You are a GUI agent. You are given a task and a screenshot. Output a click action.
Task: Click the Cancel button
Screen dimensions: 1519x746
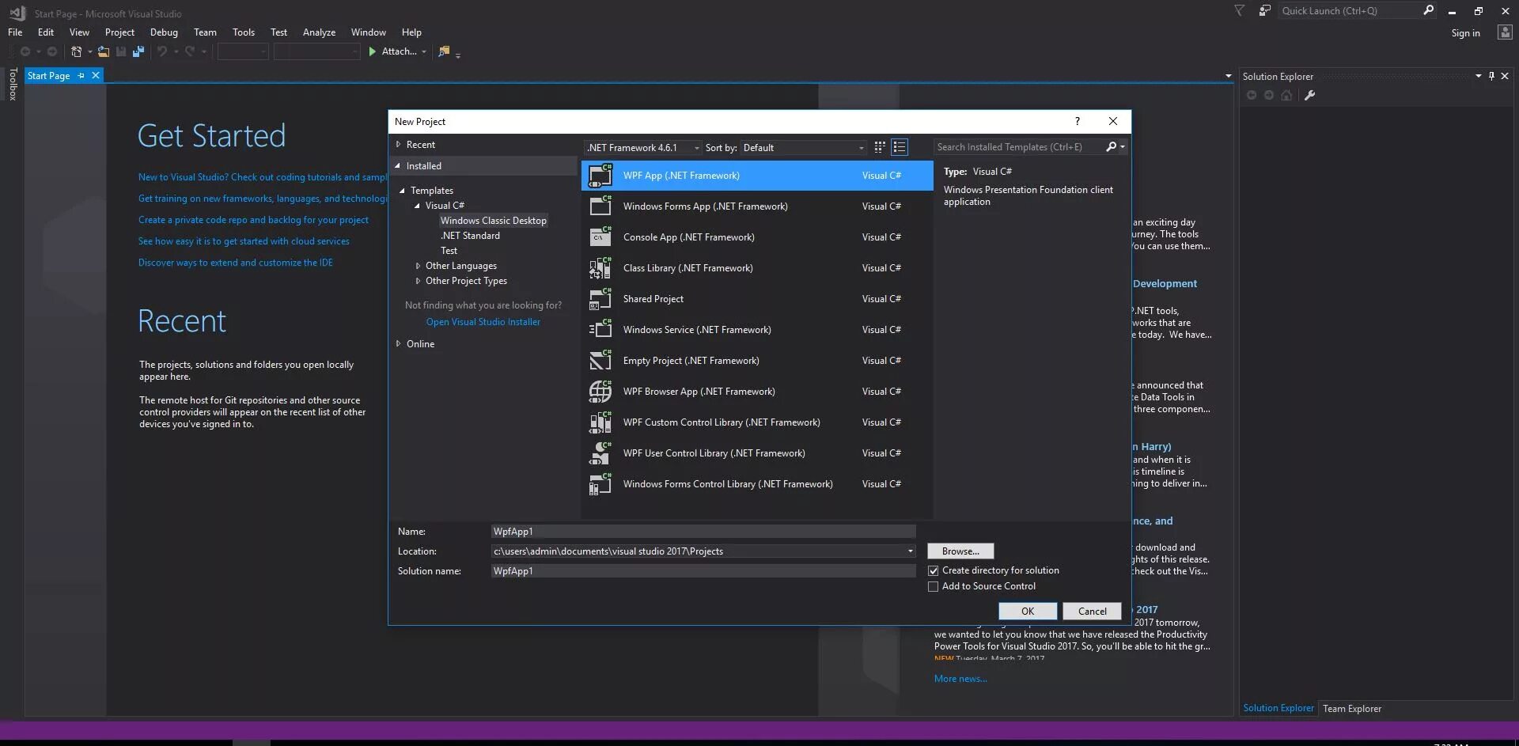[1092, 612]
